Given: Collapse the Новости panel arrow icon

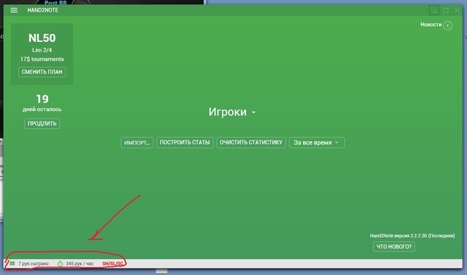Looking at the screenshot, I should tap(448, 25).
